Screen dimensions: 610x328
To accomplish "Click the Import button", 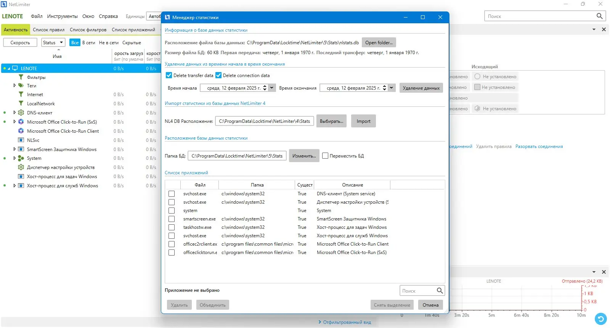I will pyautogui.click(x=363, y=121).
